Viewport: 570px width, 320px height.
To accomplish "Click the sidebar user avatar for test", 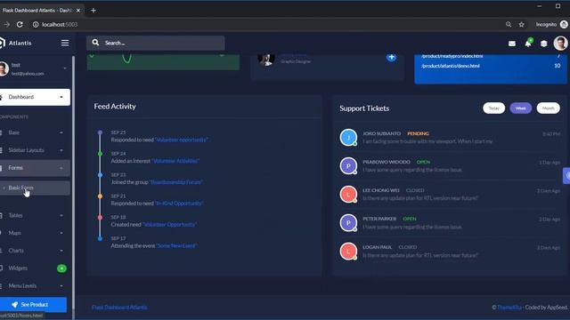I will (4, 69).
